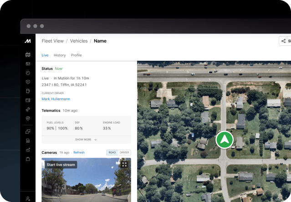This screenshot has width=291, height=202.
Task: Click the green vehicle marker on map
Action: [x=225, y=140]
